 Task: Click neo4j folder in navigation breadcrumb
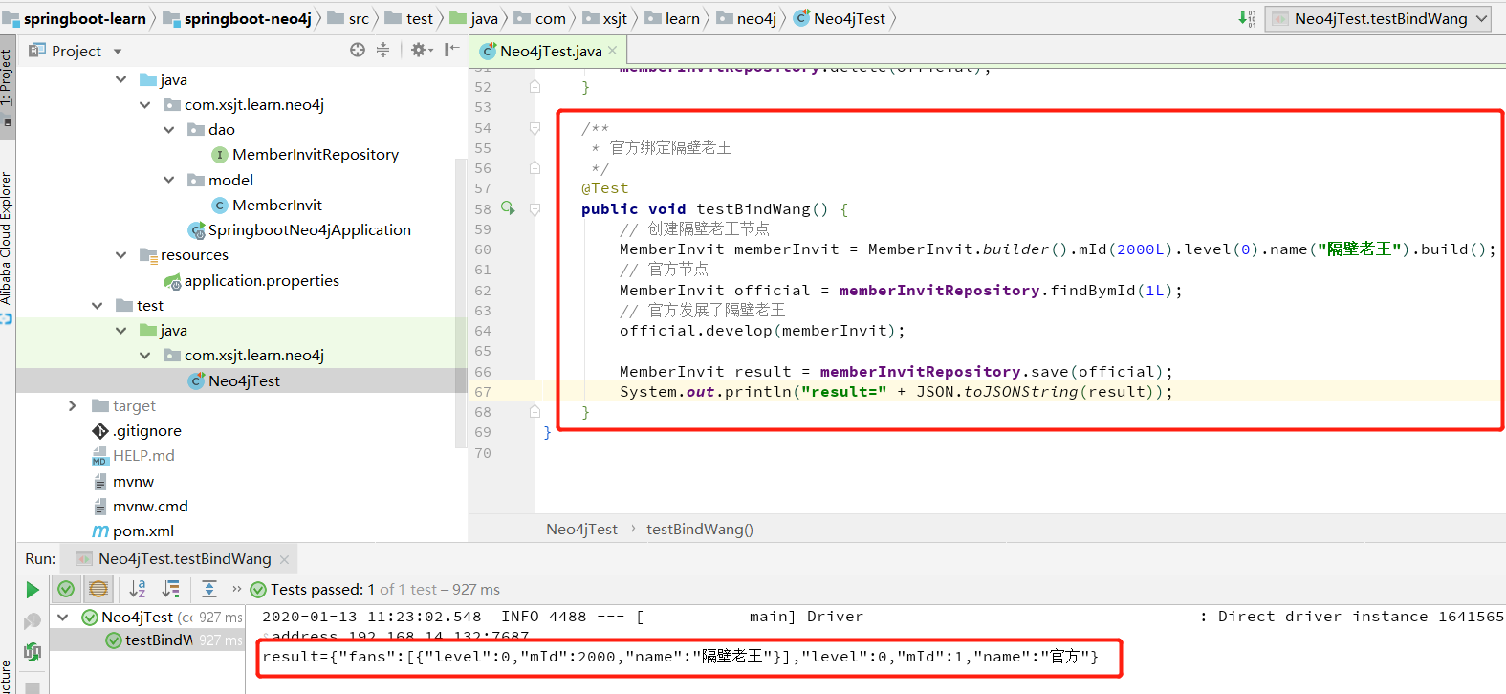(x=747, y=18)
